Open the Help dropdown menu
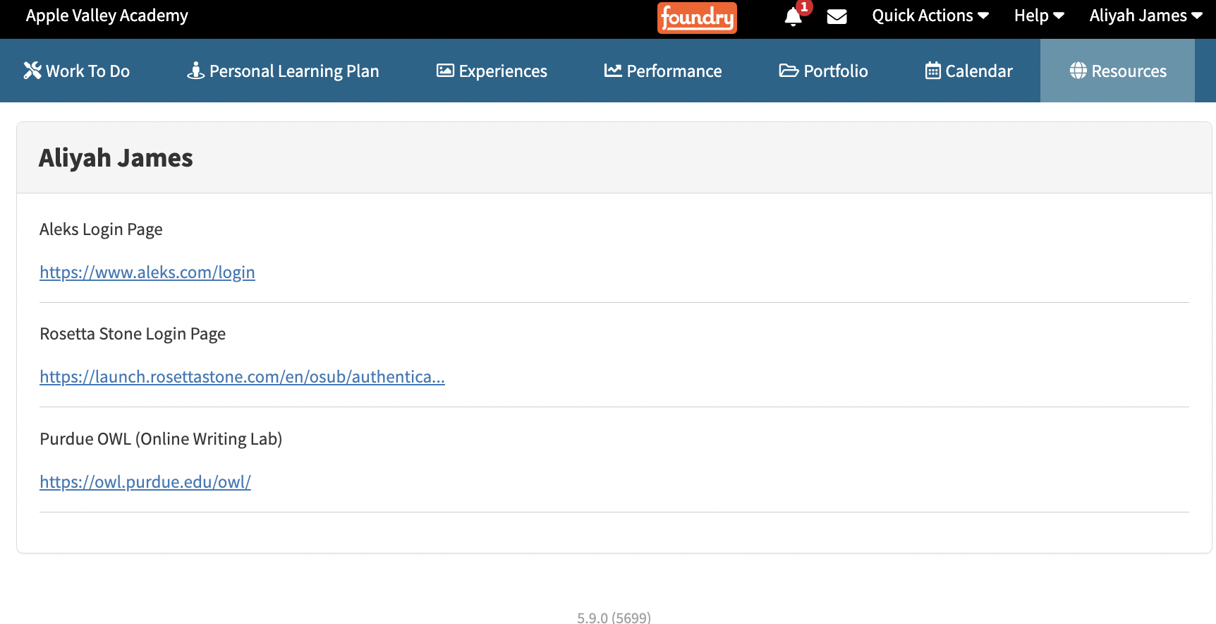This screenshot has width=1216, height=624. (1039, 16)
